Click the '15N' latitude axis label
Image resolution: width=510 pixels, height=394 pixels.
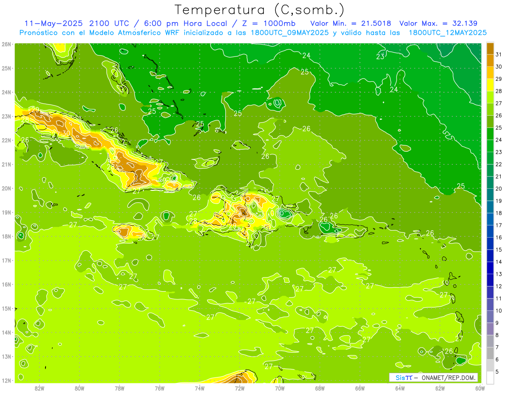6,309
